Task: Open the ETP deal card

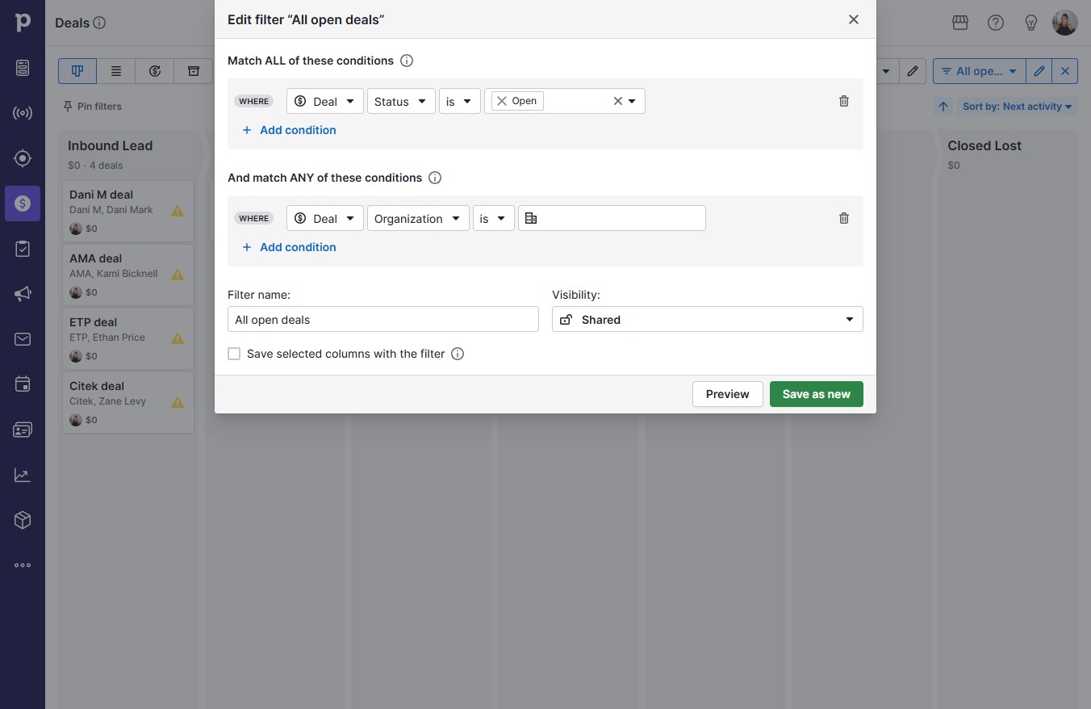Action: click(128, 339)
